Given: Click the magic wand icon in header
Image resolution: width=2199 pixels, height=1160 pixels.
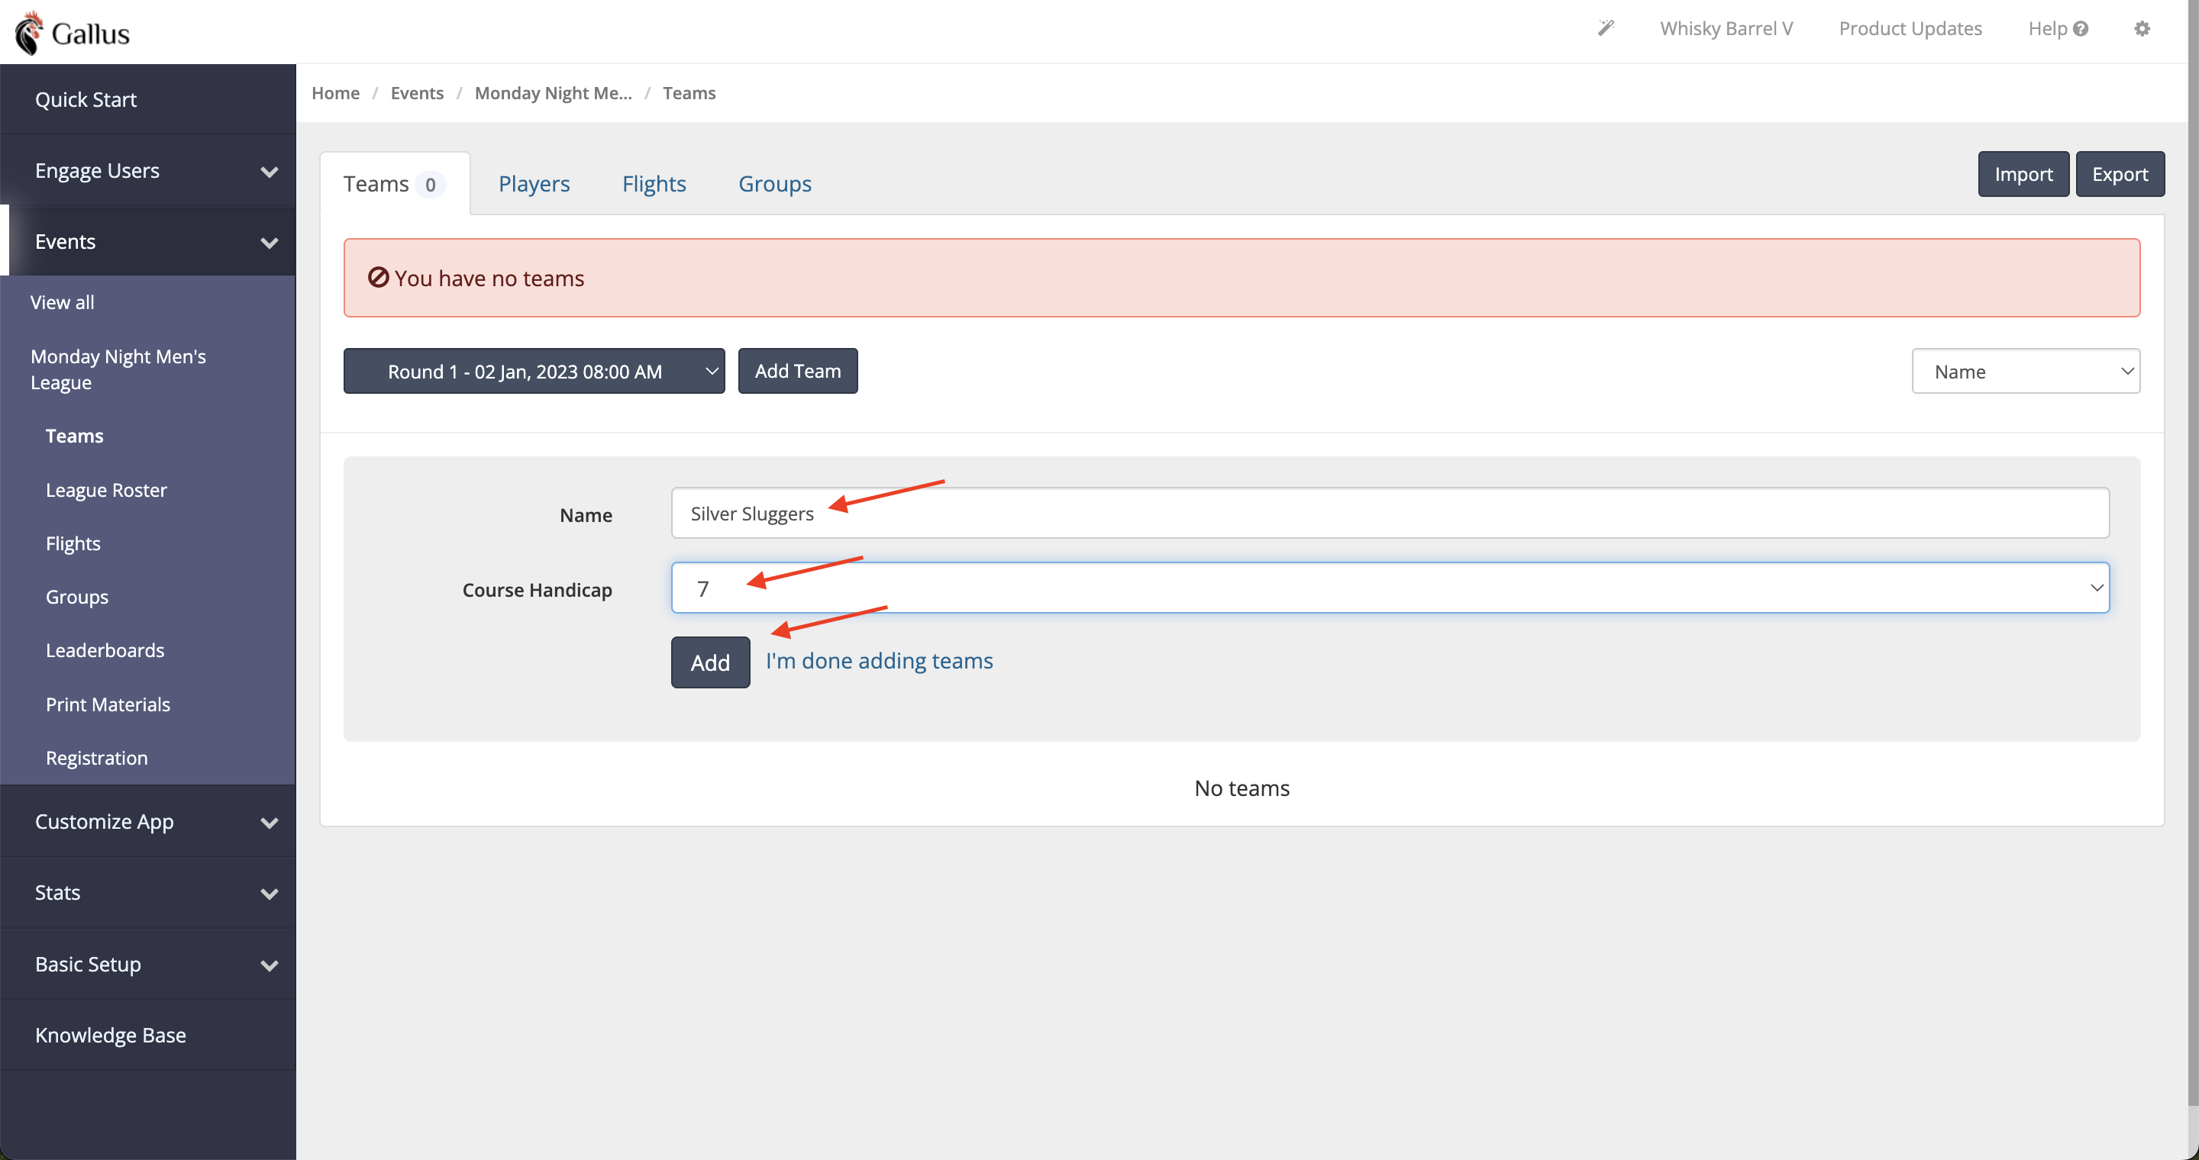Looking at the screenshot, I should (x=1606, y=28).
